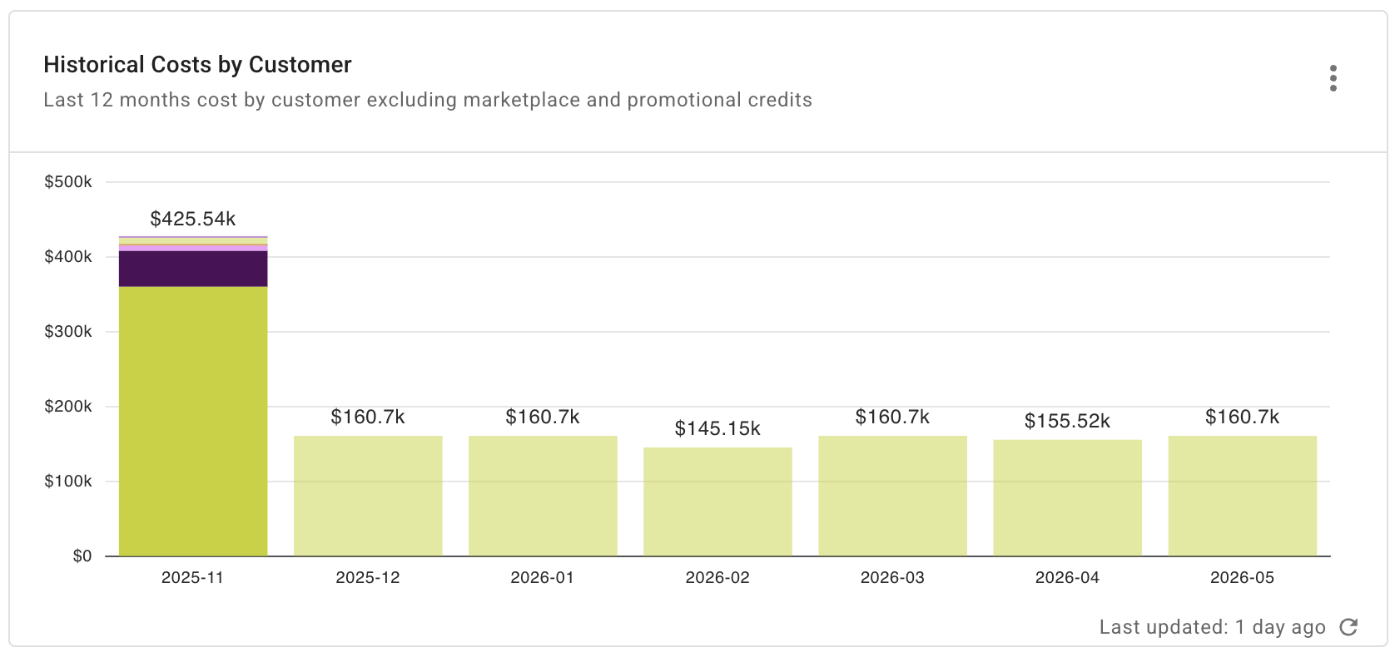The height and width of the screenshot is (657, 1400).
Task: Toggle the 2025-12 bar by clicking it
Action: click(x=368, y=495)
